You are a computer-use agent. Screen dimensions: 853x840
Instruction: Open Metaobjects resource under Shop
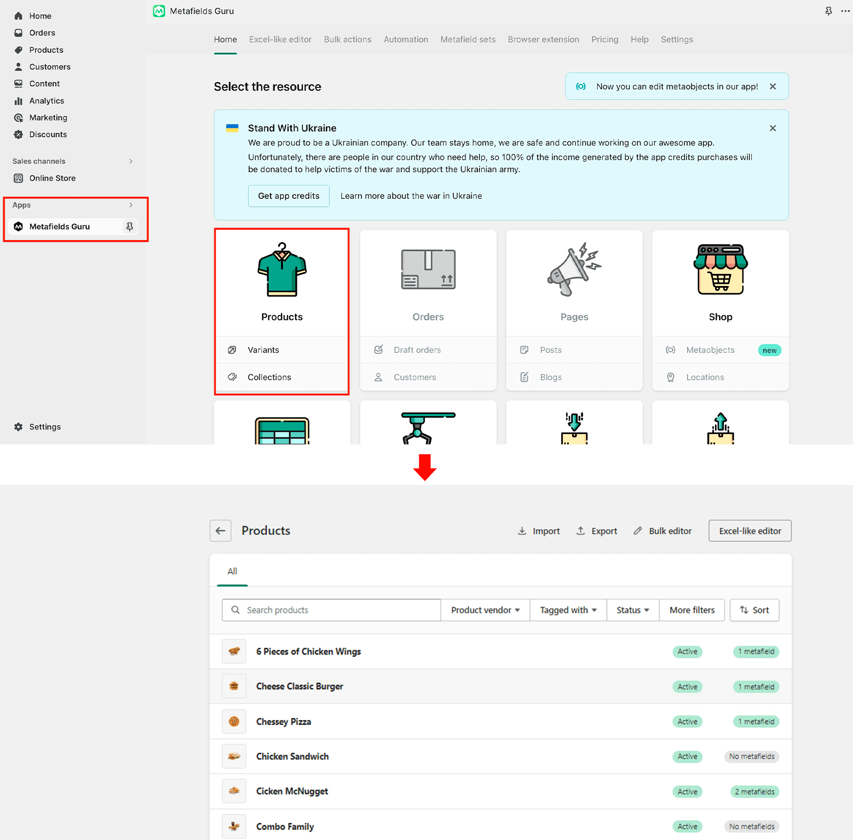(x=721, y=350)
